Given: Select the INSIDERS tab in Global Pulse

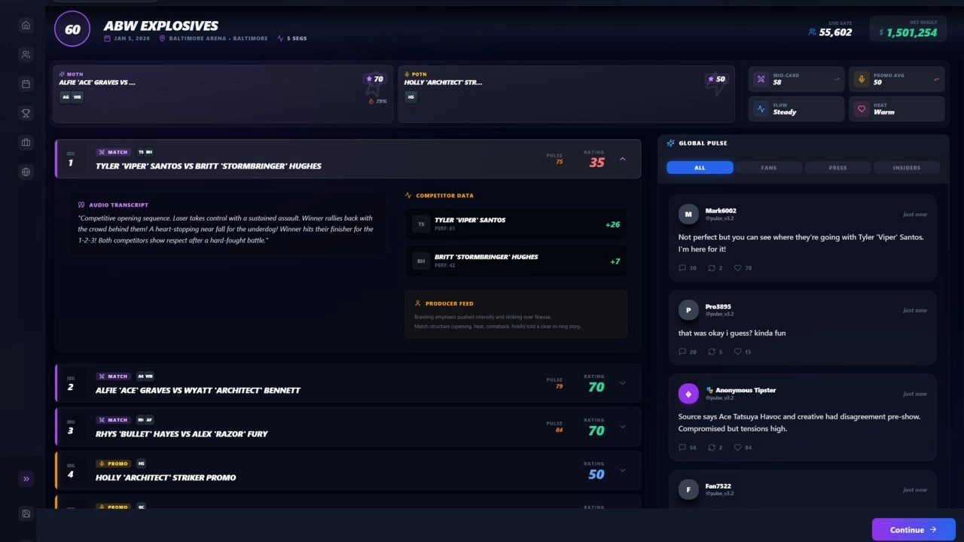Looking at the screenshot, I should coord(906,168).
